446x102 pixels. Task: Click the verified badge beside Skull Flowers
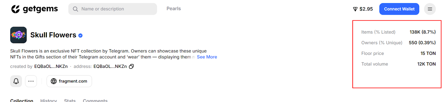pos(80,35)
